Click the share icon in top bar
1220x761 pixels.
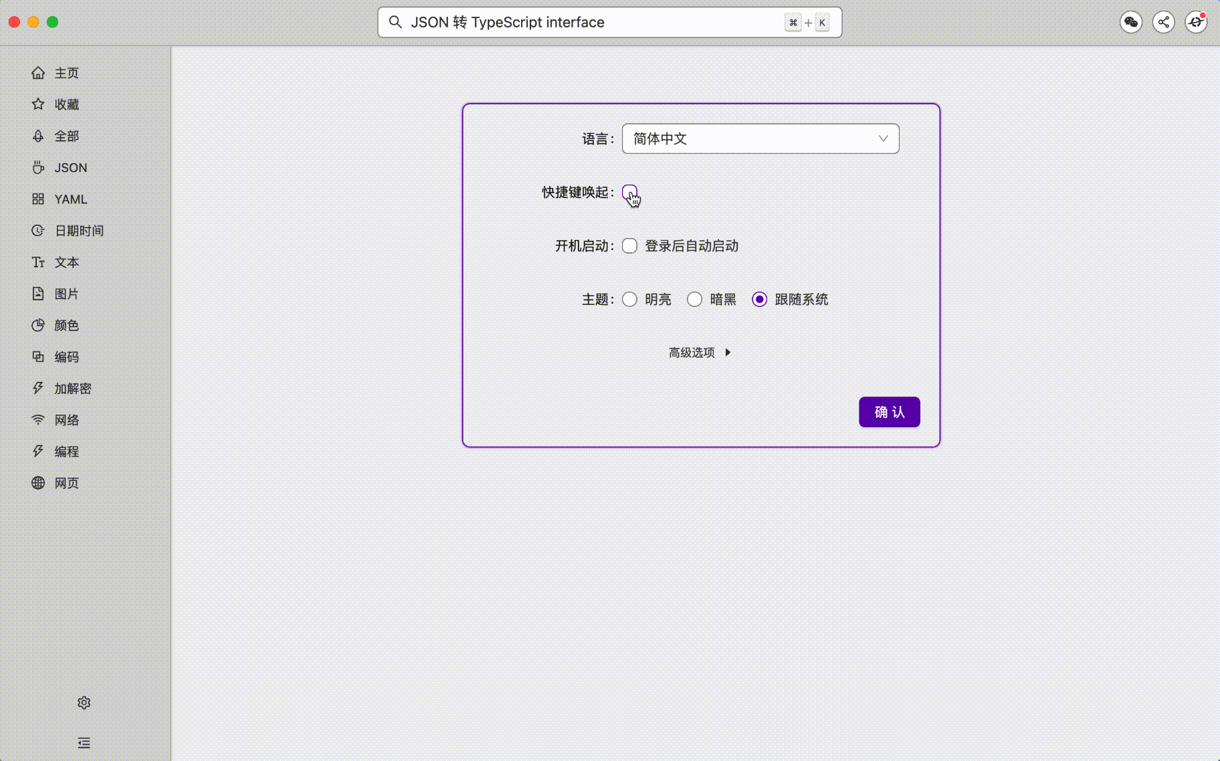[1164, 22]
